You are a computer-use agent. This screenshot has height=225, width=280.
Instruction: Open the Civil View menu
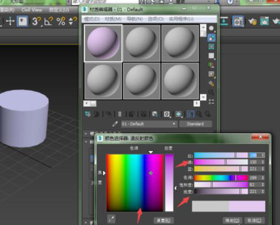[32, 10]
